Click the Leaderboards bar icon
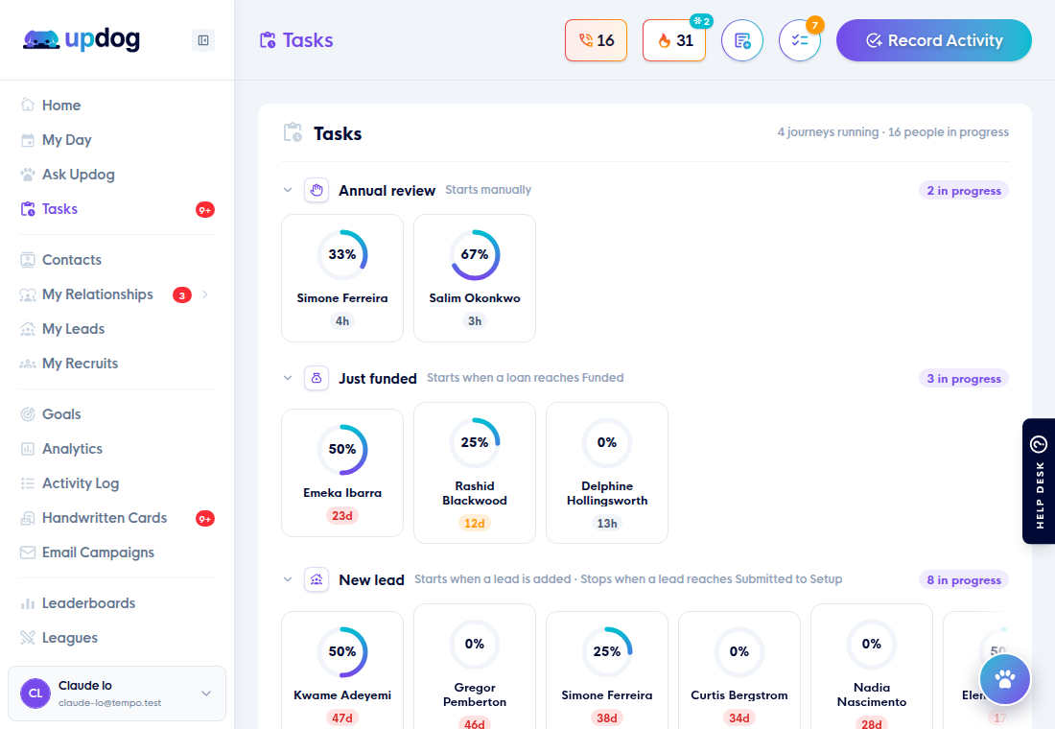1055x729 pixels. (28, 603)
